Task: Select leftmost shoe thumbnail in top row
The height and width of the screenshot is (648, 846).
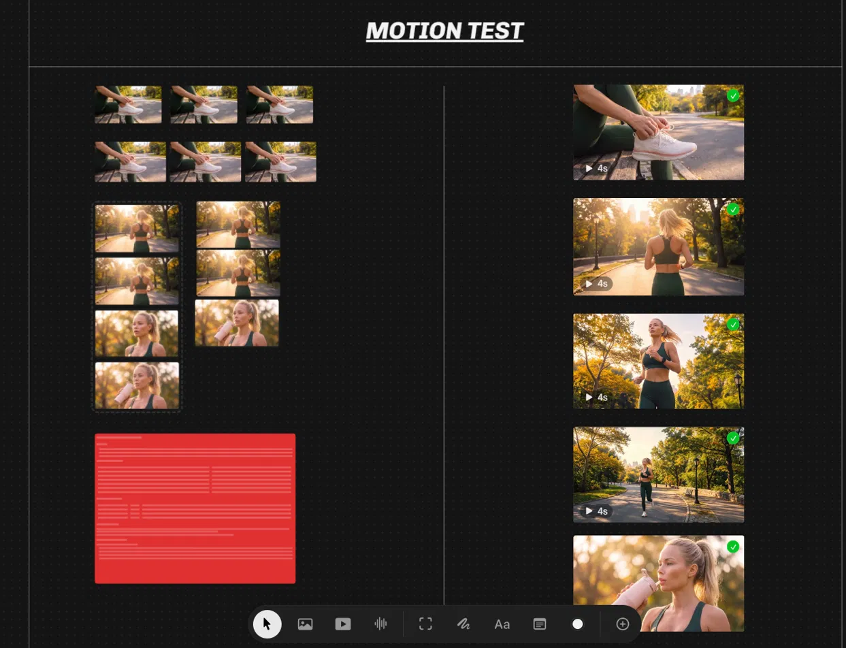Action: click(128, 104)
